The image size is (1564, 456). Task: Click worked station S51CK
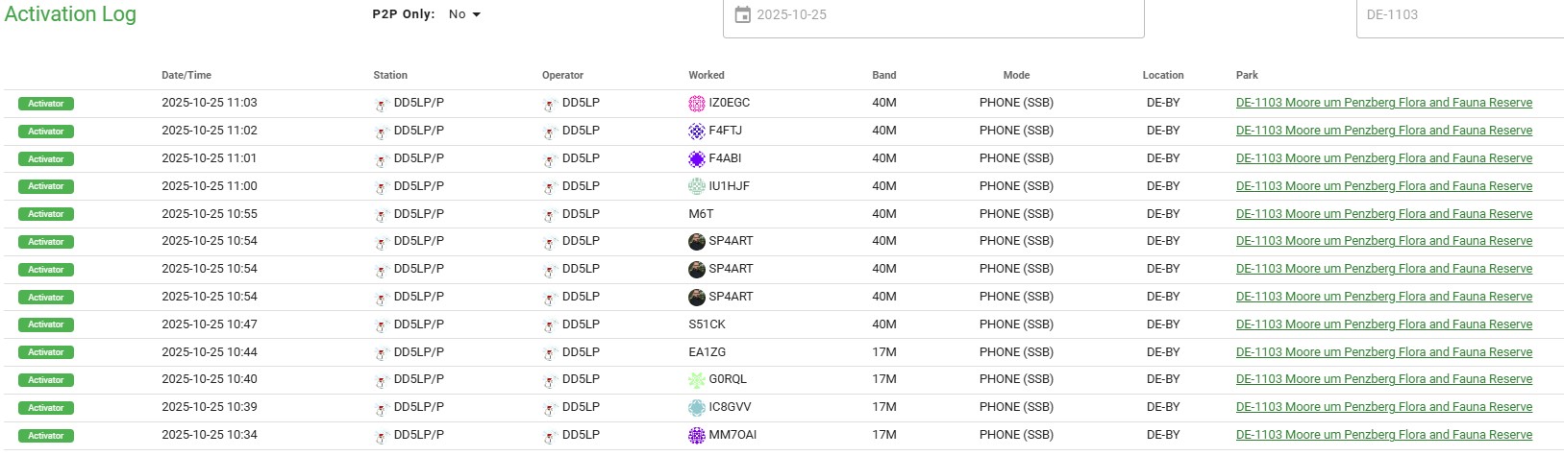click(x=707, y=324)
